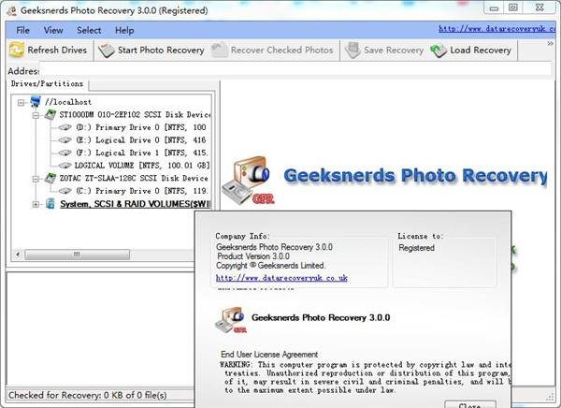Click the GPR logo in the About dialog

pyautogui.click(x=231, y=319)
